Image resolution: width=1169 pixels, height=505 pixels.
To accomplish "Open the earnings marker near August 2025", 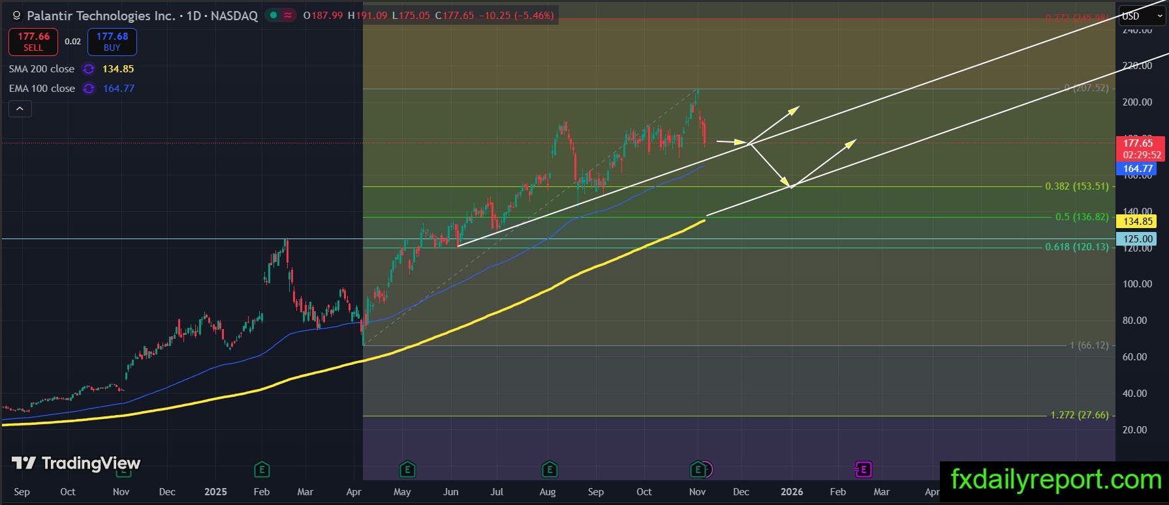I will pyautogui.click(x=550, y=469).
